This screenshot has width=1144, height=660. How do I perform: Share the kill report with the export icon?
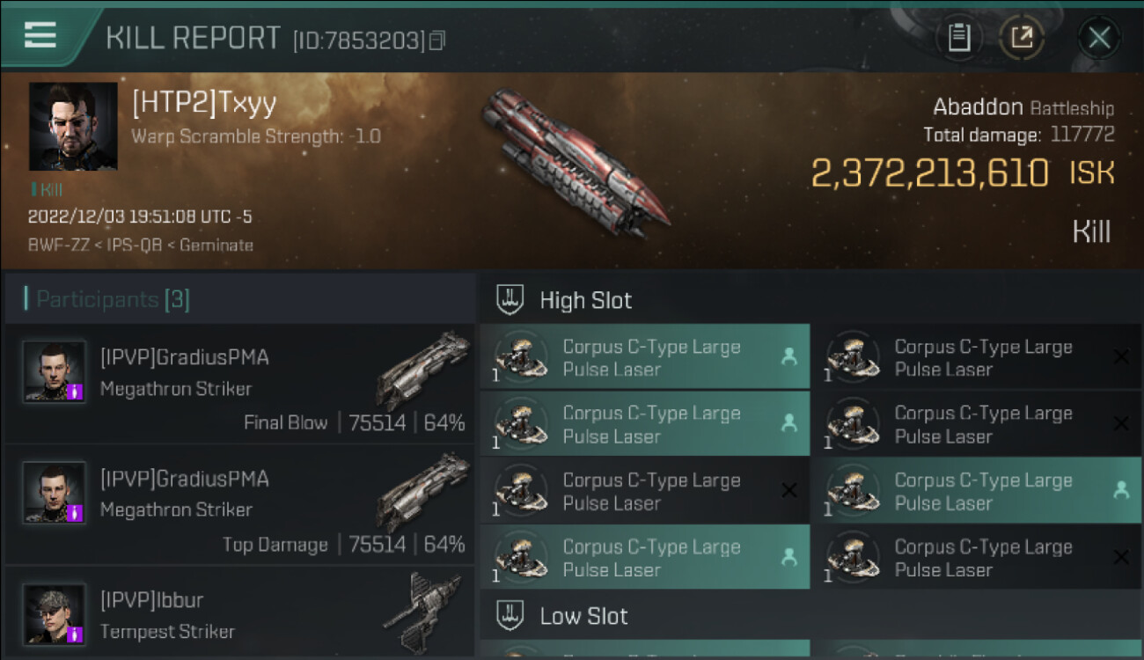(x=1022, y=38)
